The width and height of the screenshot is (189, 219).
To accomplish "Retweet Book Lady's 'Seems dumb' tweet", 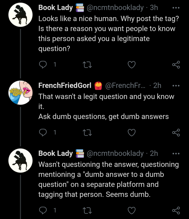I will pos(87,211).
